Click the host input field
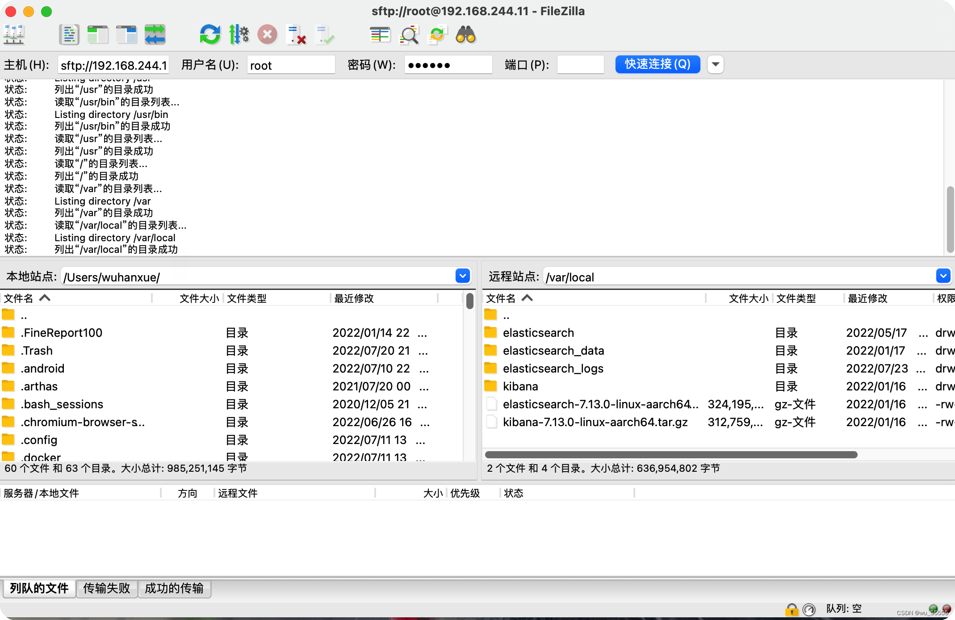Screen dimensions: 955x620 point(113,65)
